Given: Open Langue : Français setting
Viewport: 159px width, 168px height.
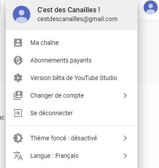Looking at the screenshot, I should [x=72, y=156].
